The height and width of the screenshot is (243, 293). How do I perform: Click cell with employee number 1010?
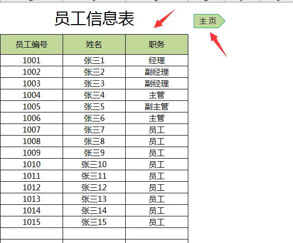coord(32,164)
